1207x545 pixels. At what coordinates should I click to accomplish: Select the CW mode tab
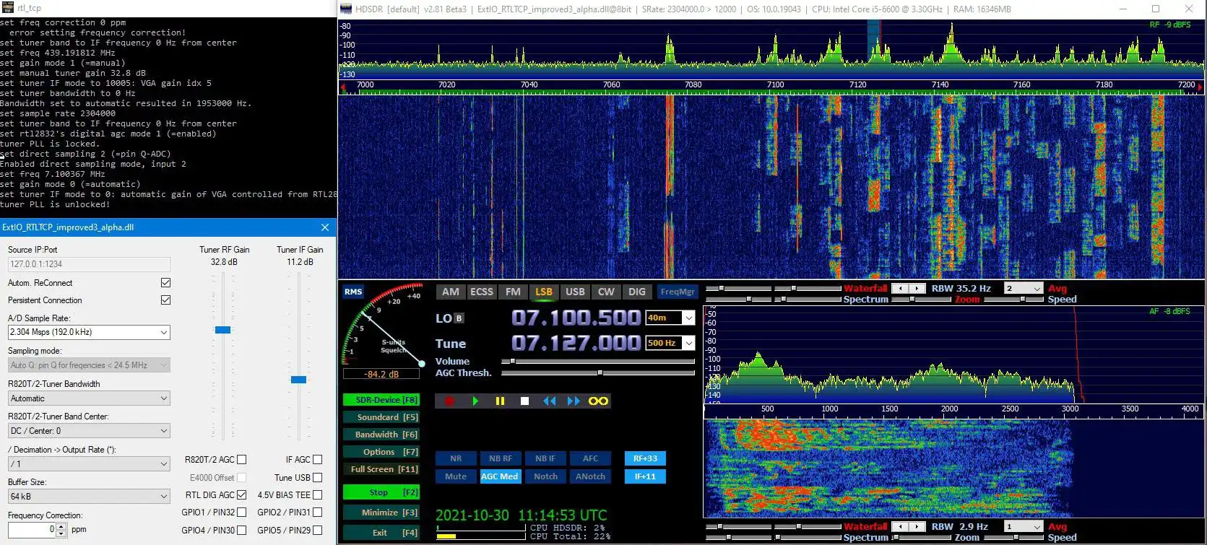click(x=606, y=292)
